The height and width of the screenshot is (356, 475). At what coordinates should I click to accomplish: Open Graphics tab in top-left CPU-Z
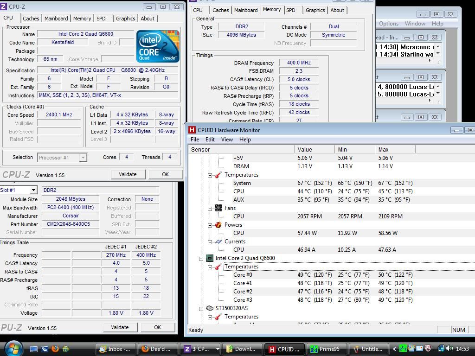[x=125, y=19]
